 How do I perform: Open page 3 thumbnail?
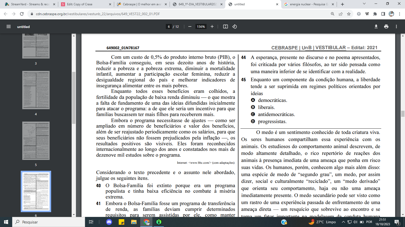36,46
